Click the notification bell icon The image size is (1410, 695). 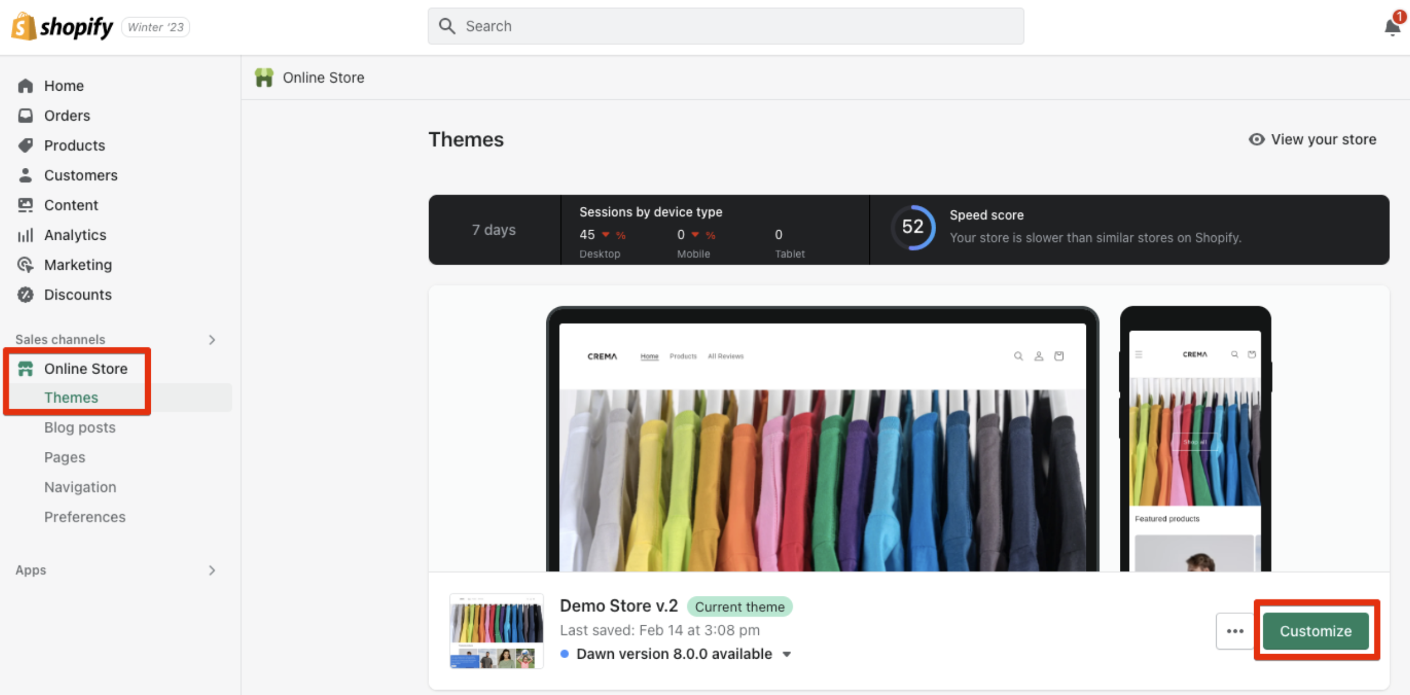1391,27
